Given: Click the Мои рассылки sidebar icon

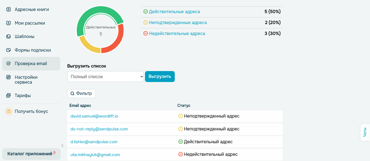Looking at the screenshot, I should tap(9, 23).
